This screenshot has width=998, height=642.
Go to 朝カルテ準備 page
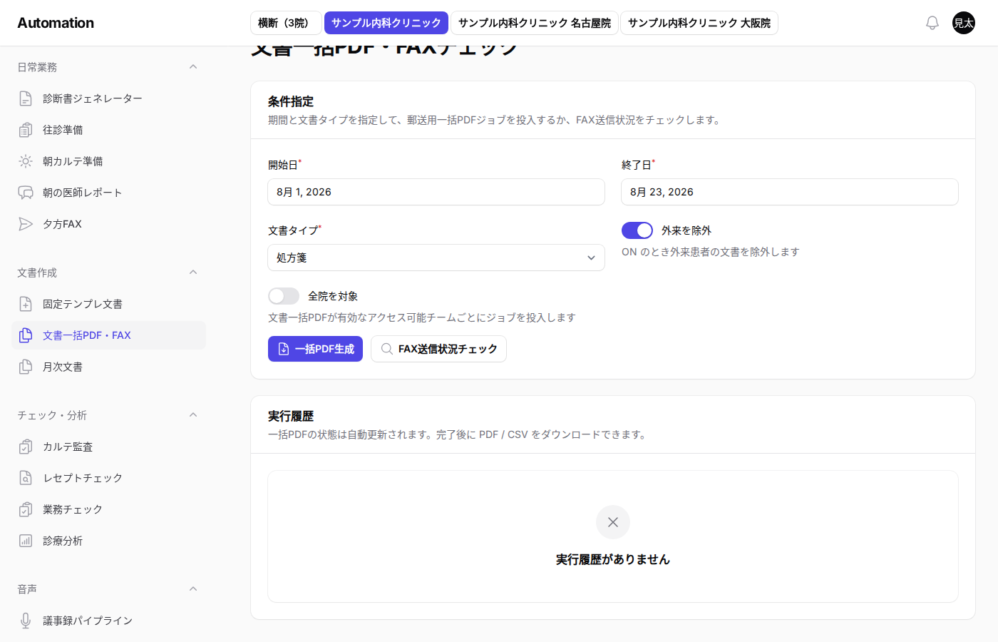click(108, 161)
